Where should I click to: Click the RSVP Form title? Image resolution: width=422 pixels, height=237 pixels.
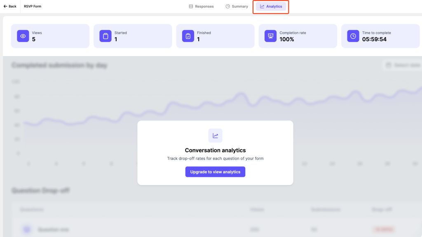(33, 6)
